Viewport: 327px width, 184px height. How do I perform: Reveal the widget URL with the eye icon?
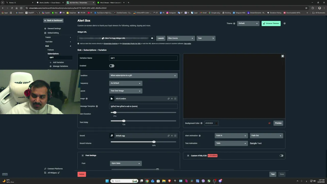coord(152,38)
